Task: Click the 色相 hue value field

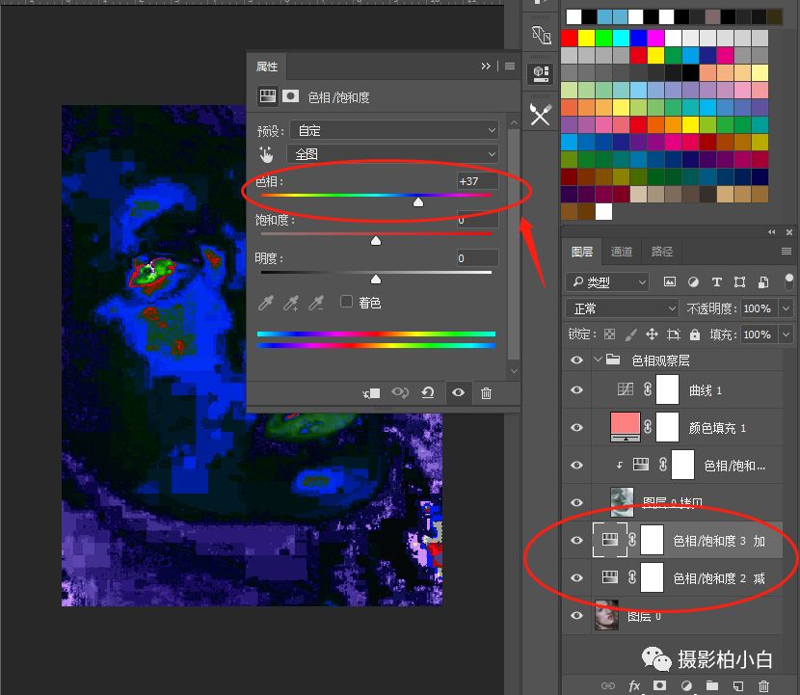Action: tap(477, 181)
